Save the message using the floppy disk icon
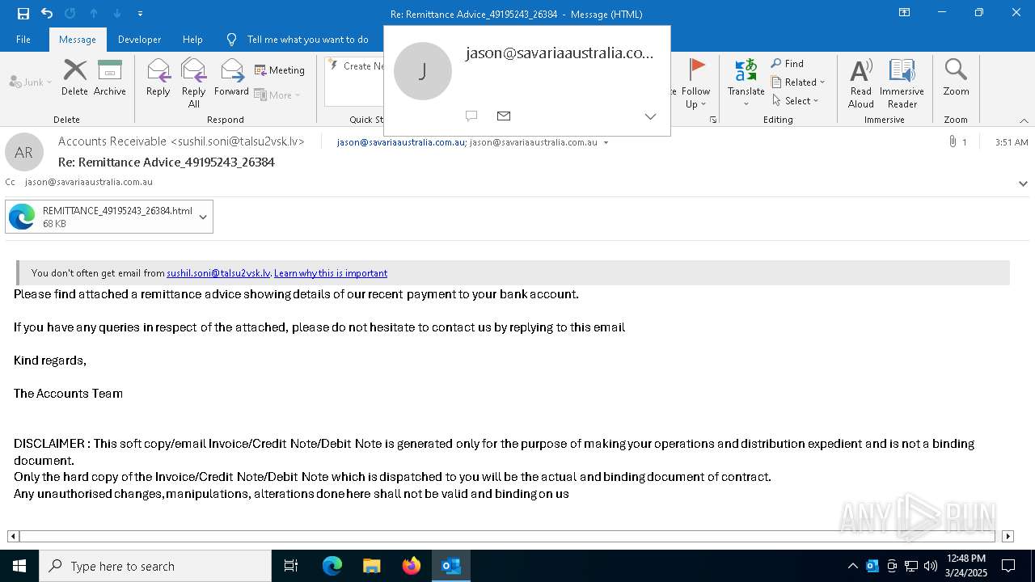The height and width of the screenshot is (582, 1035). point(23,14)
